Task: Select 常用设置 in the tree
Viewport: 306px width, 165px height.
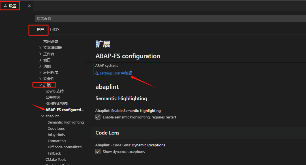Action: [x=51, y=41]
